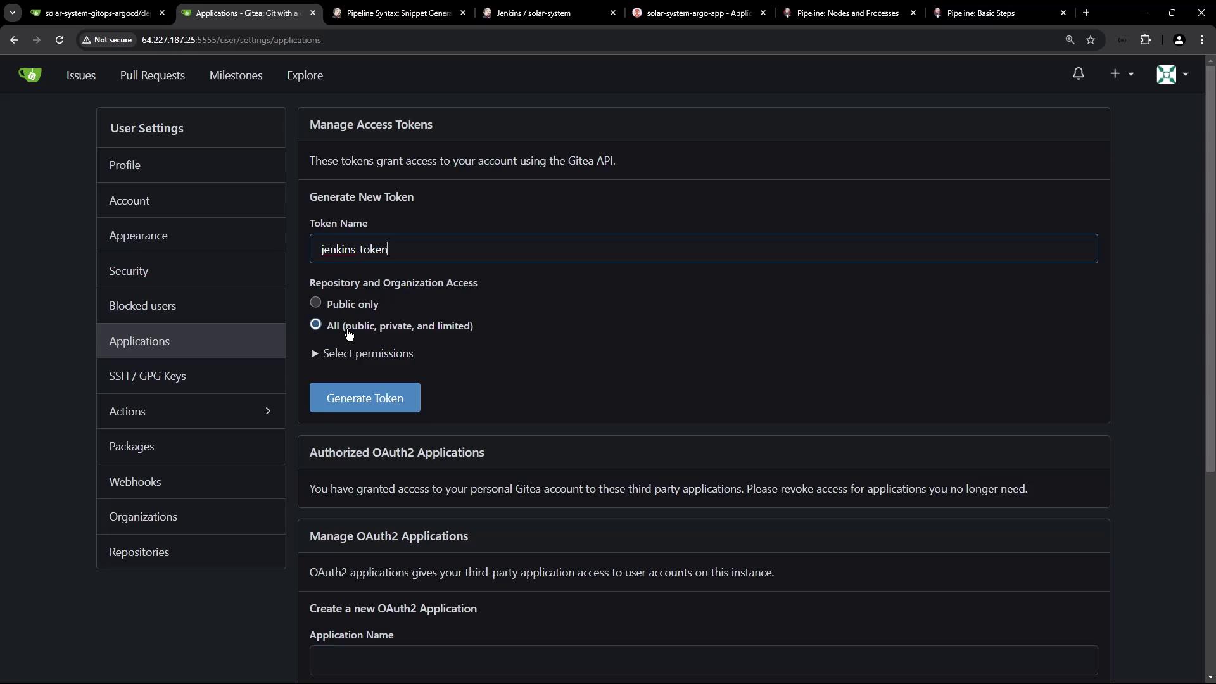Click the browser reload icon
This screenshot has width=1216, height=684.
pyautogui.click(x=60, y=40)
